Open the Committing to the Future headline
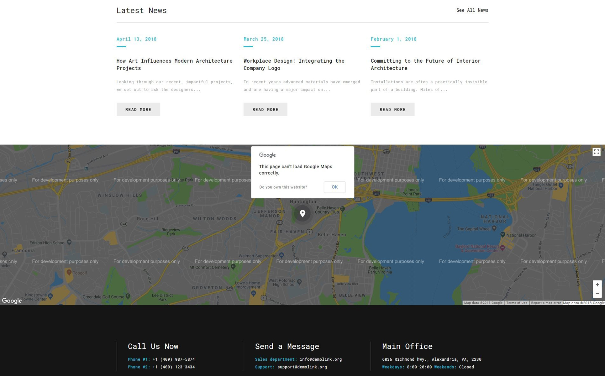This screenshot has height=376, width=605. pos(425,64)
